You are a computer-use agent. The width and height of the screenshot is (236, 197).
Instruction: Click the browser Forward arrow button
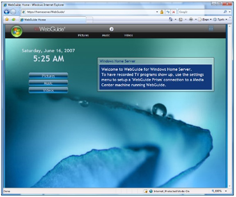pyautogui.click(x=13, y=12)
